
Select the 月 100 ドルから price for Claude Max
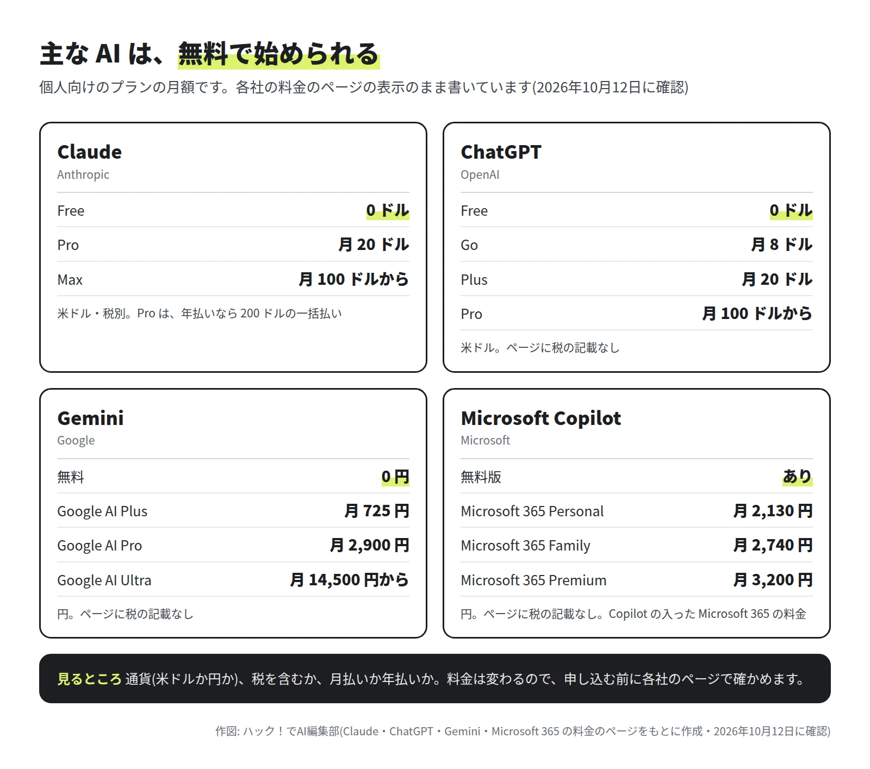353,279
